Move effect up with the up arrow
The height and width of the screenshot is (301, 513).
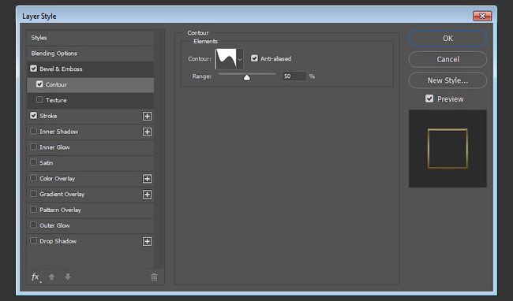click(x=51, y=277)
